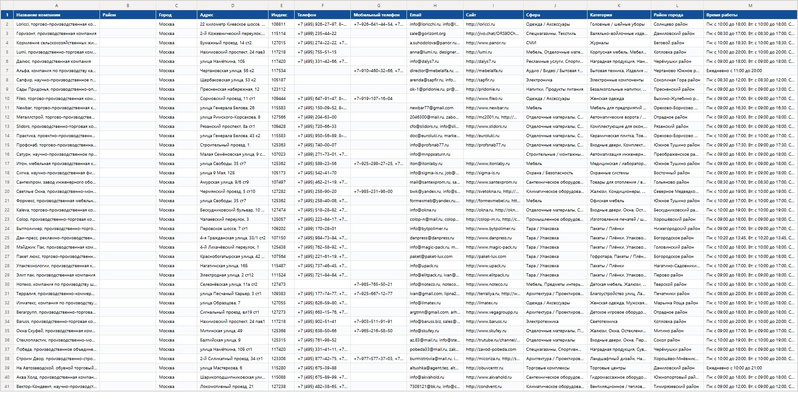Select the 'Торговые комплексы' sphere cell
The image size is (798, 399).
pos(555,368)
